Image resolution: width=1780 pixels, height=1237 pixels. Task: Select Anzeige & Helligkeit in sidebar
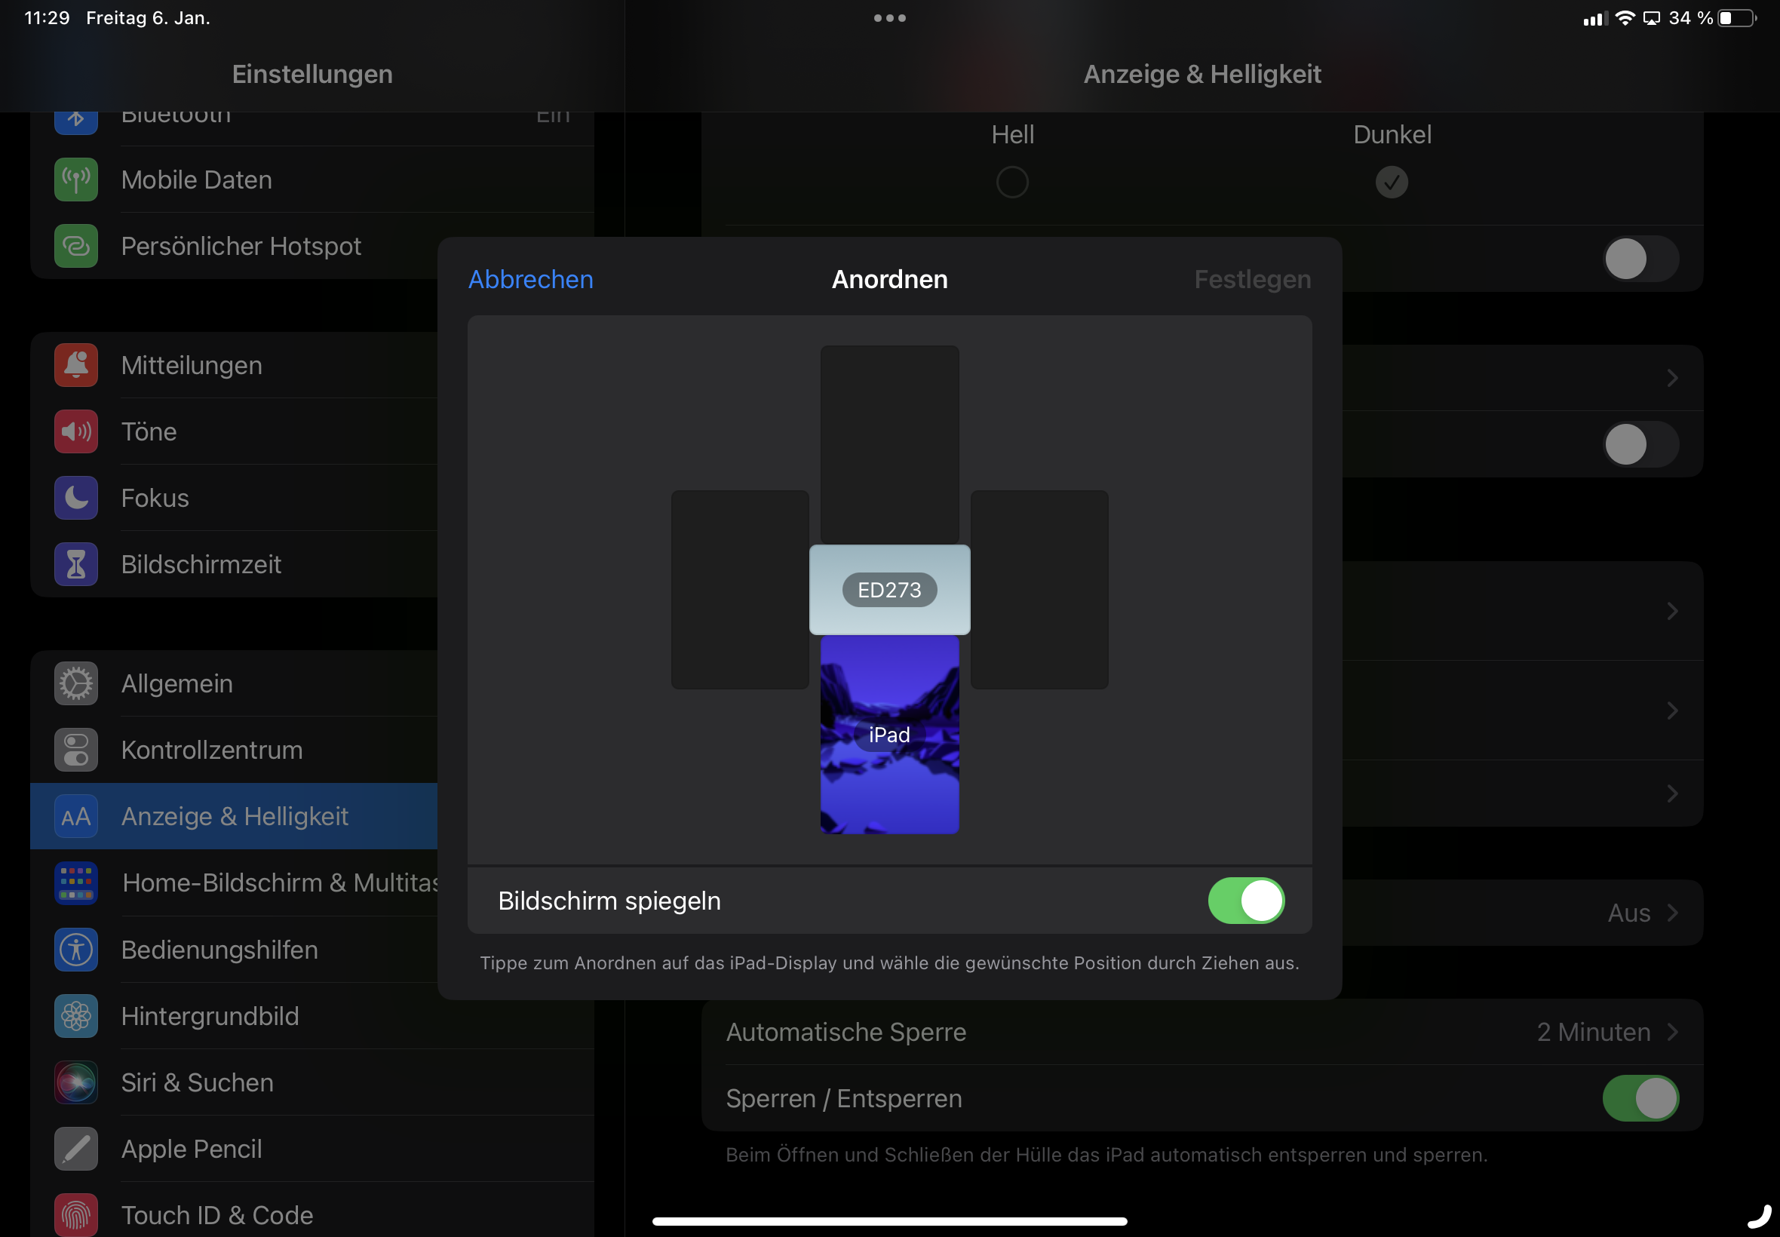coord(234,816)
